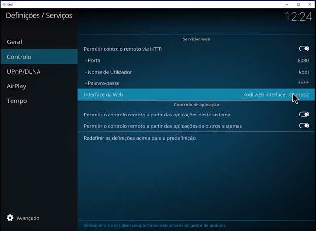Open Interface da Web selection
This screenshot has width=316, height=231.
pos(196,95)
